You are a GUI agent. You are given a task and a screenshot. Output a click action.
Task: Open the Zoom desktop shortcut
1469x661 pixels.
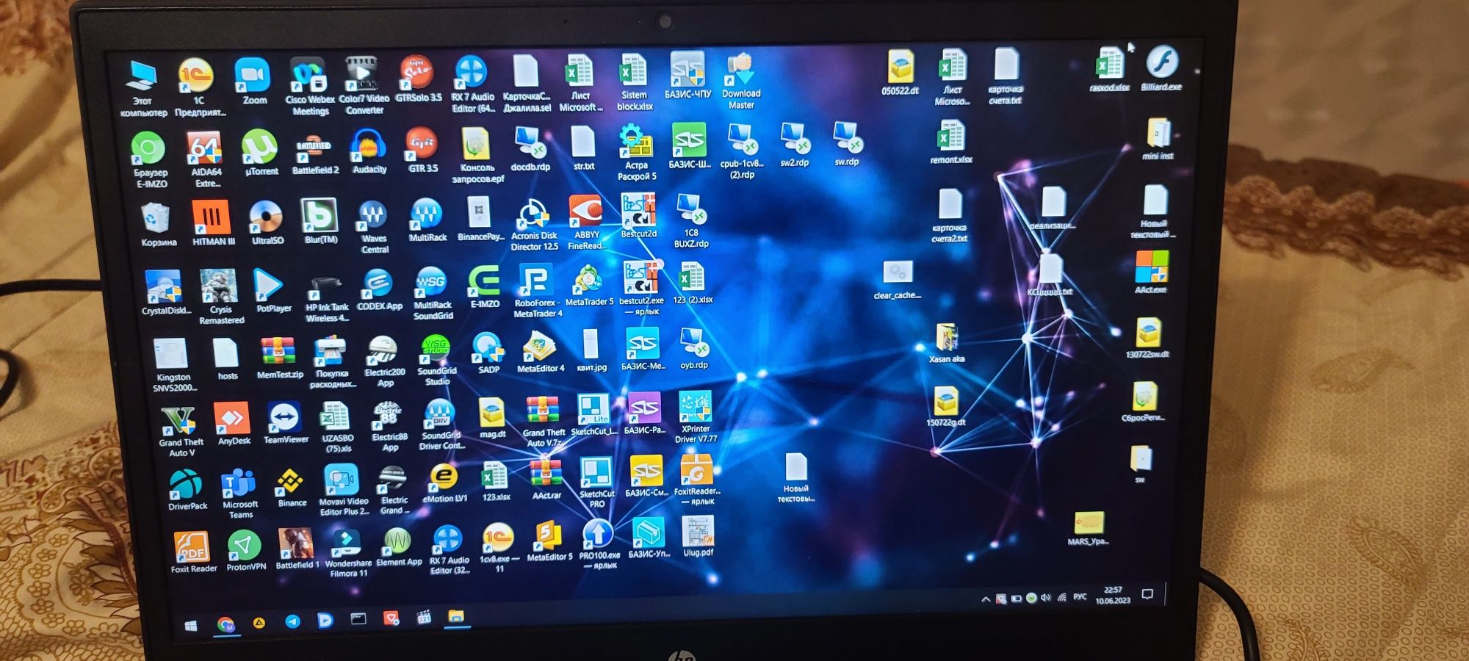tap(253, 81)
